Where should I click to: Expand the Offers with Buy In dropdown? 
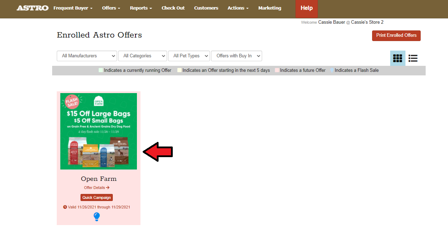pos(237,56)
